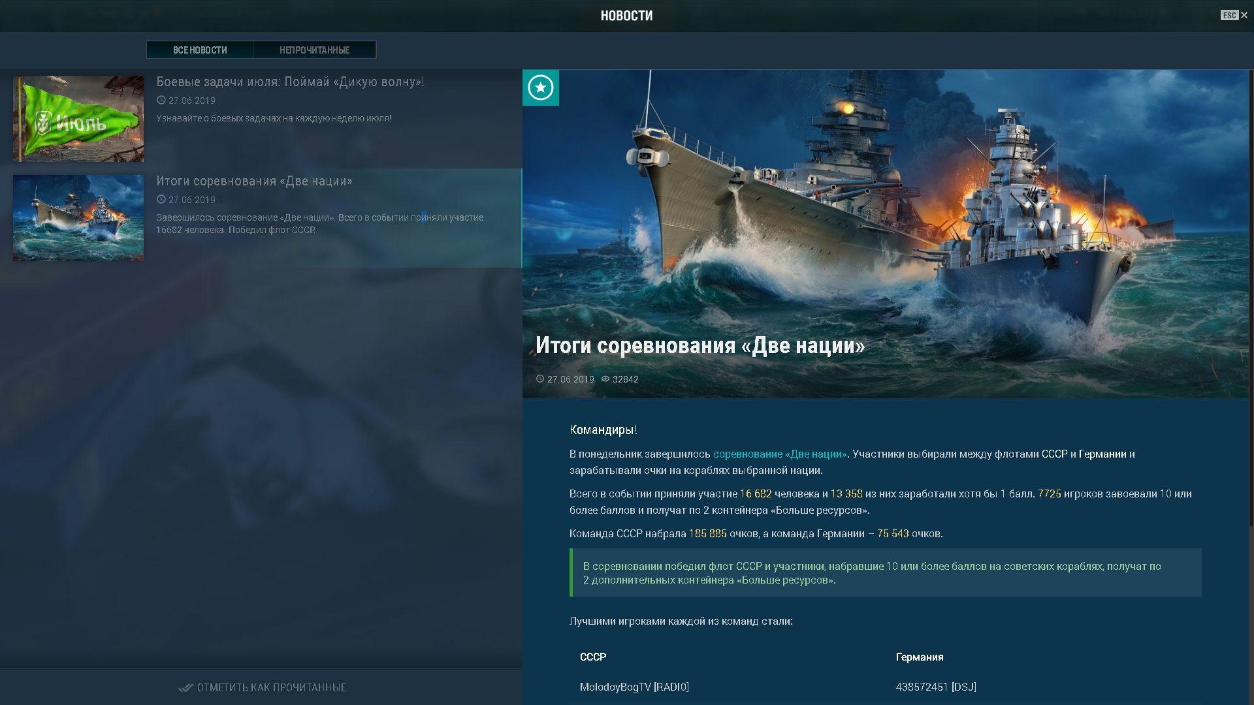Click player name 438572451 [DSJ]
The image size is (1254, 705).
point(936,687)
